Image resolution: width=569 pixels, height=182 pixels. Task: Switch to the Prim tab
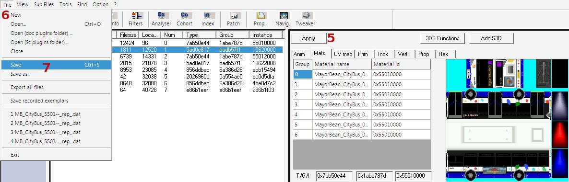[363, 54]
